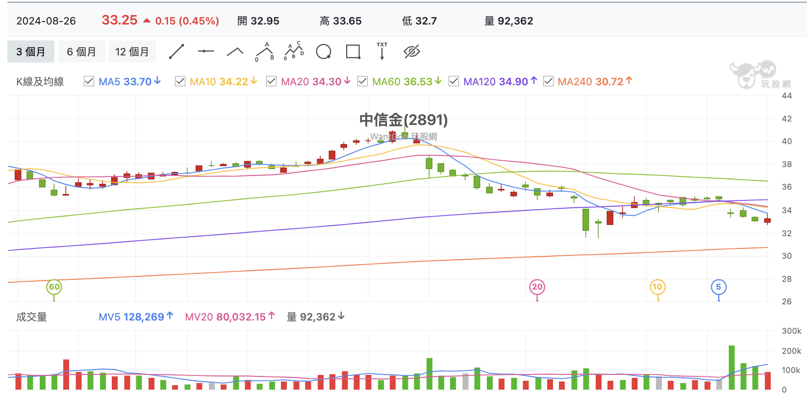Select the trend line drawing tool
The height and width of the screenshot is (395, 807).
coord(177,51)
